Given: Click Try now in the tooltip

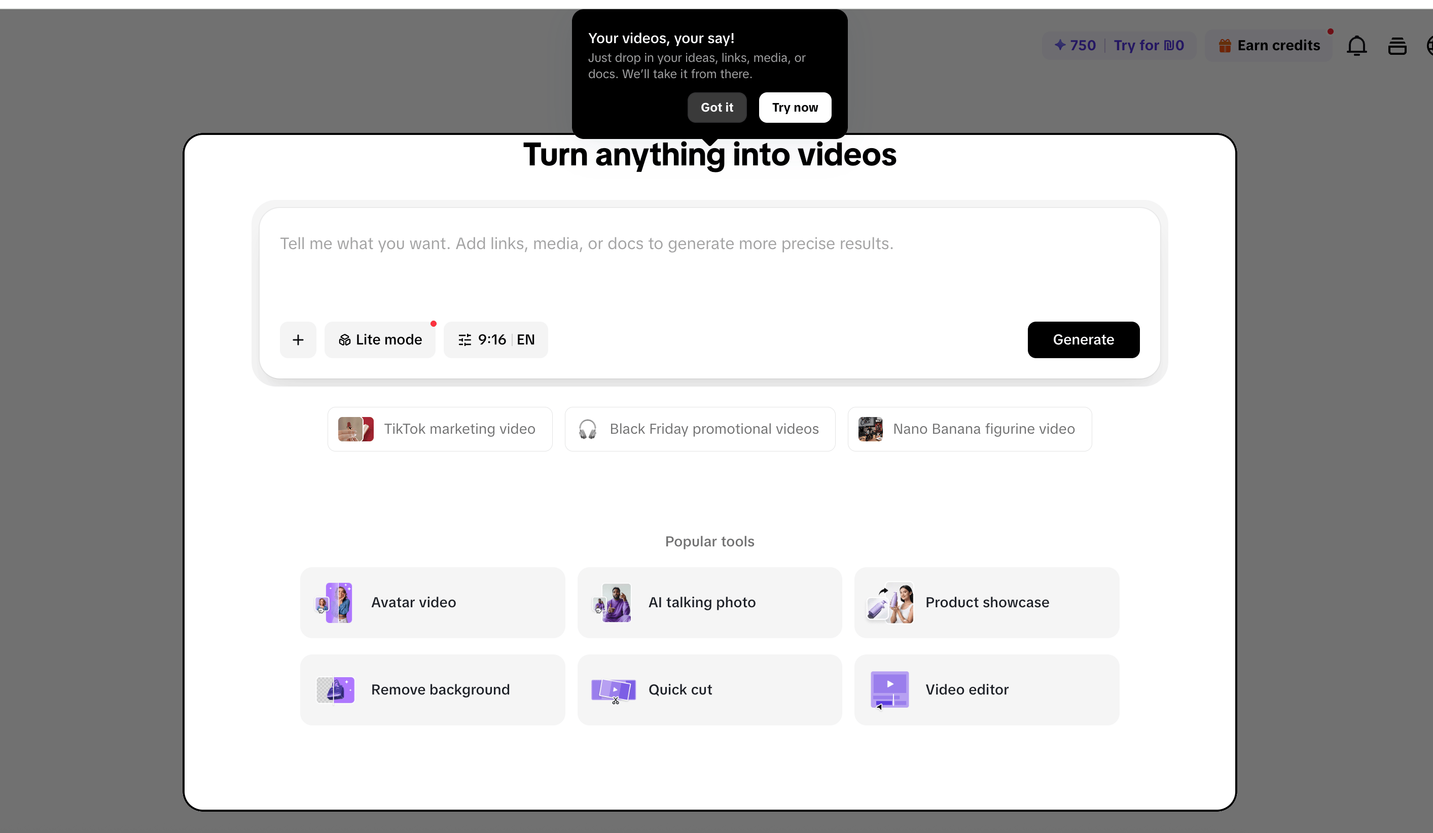Looking at the screenshot, I should click(x=795, y=108).
